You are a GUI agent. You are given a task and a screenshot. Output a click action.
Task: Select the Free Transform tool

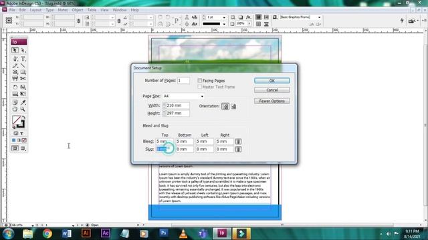(x=23, y=94)
